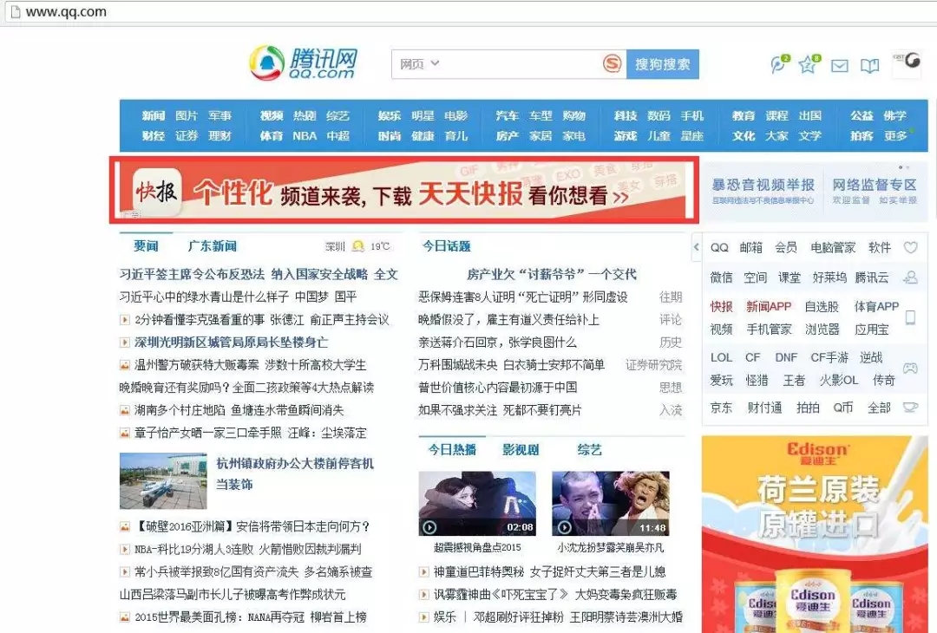Click image icon before 温州警方破获特大贩毒案
937x633 pixels.
124,365
